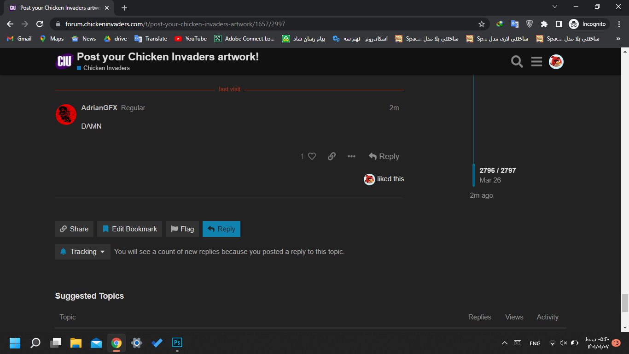Bookmark this page with the star icon

[482, 24]
